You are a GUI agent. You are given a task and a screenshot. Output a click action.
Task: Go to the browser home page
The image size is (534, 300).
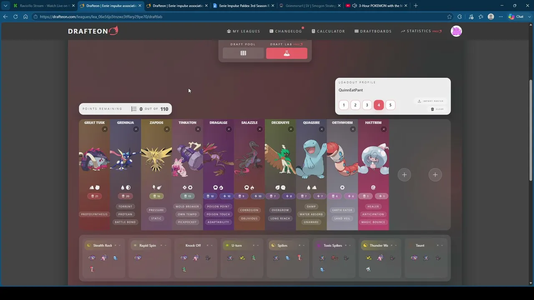pyautogui.click(x=25, y=17)
